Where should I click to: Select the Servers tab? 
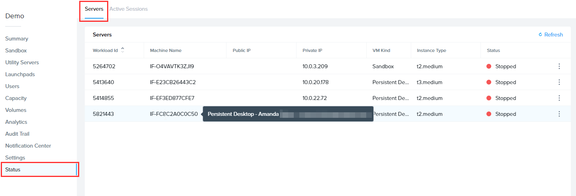click(94, 9)
